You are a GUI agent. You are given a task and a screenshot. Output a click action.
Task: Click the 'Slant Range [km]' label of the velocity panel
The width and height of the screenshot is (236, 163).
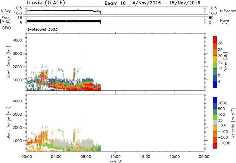tap(8, 123)
